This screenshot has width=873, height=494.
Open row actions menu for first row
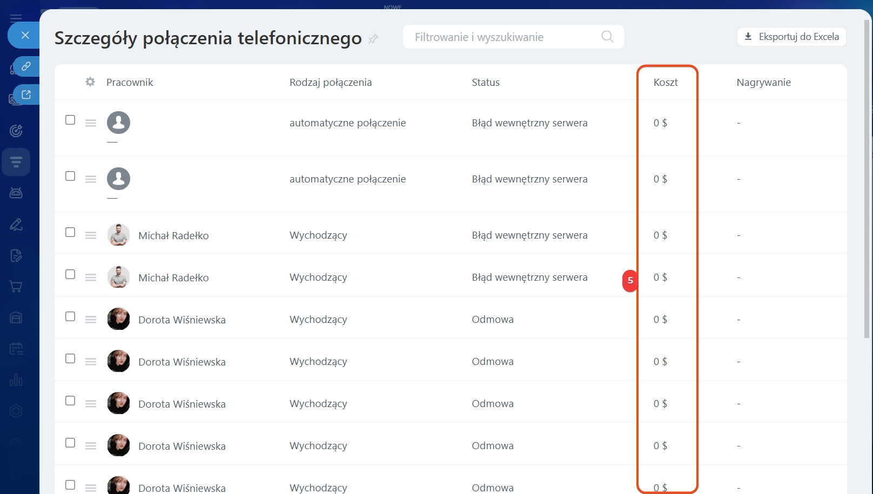(x=91, y=123)
